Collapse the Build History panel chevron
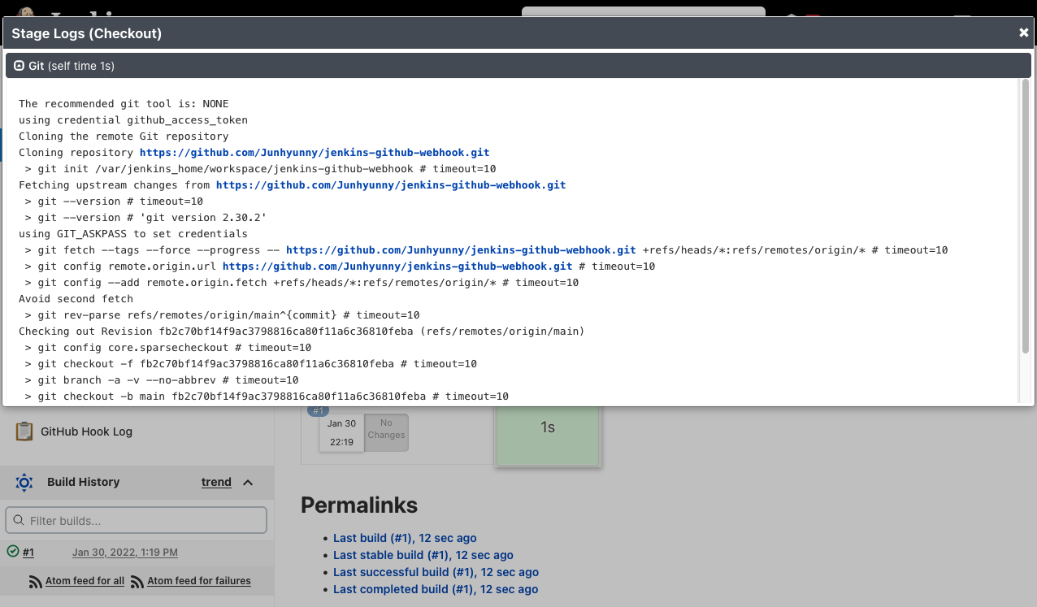The image size is (1037, 607). 248,482
